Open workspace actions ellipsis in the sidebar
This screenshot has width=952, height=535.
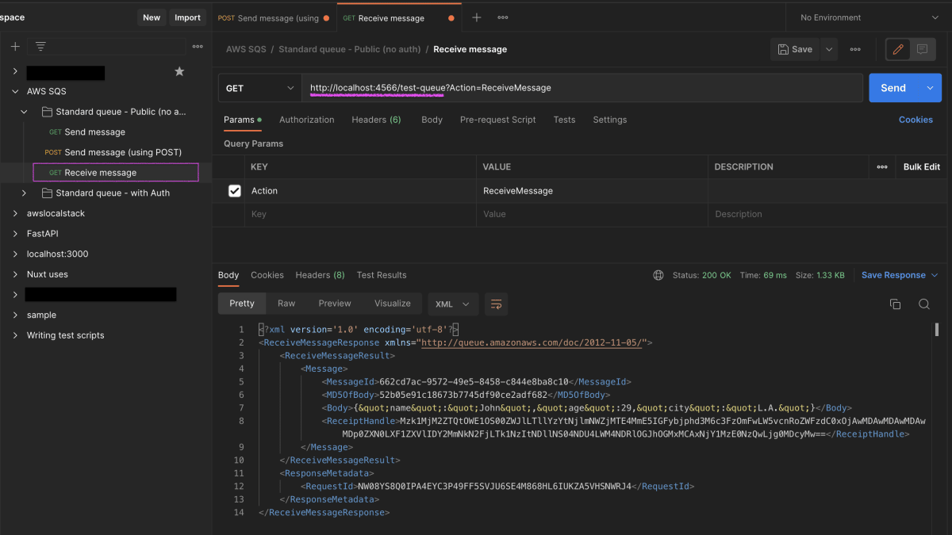point(197,46)
